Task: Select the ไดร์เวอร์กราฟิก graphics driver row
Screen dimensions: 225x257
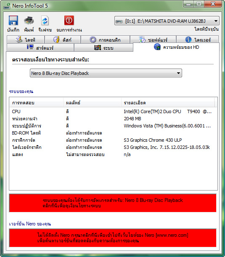Action: 113,147
